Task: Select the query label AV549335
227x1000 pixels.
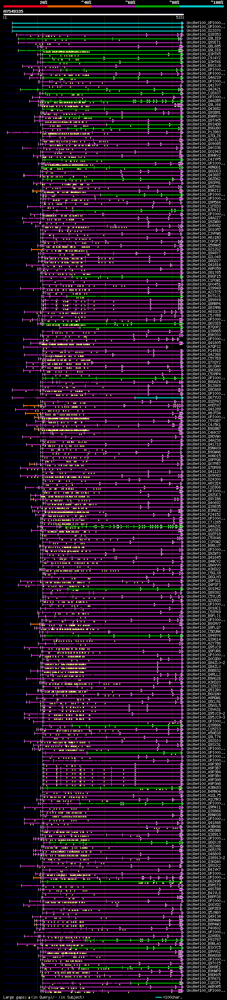Action: point(13,12)
